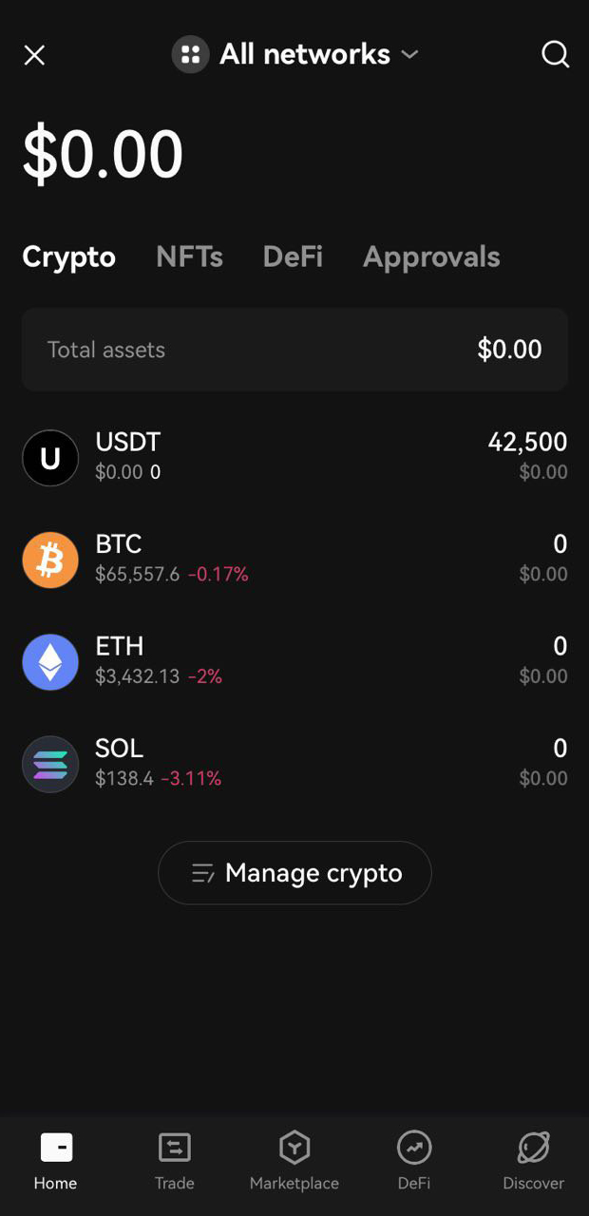Viewport: 589px width, 1216px height.
Task: Close the wallet screen with X
Action: (34, 55)
